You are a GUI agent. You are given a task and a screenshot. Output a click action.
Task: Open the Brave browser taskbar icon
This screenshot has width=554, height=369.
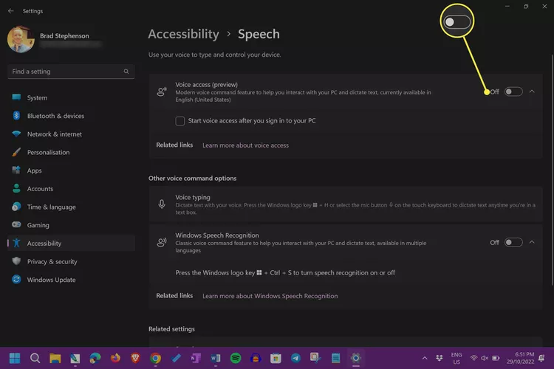click(x=135, y=358)
